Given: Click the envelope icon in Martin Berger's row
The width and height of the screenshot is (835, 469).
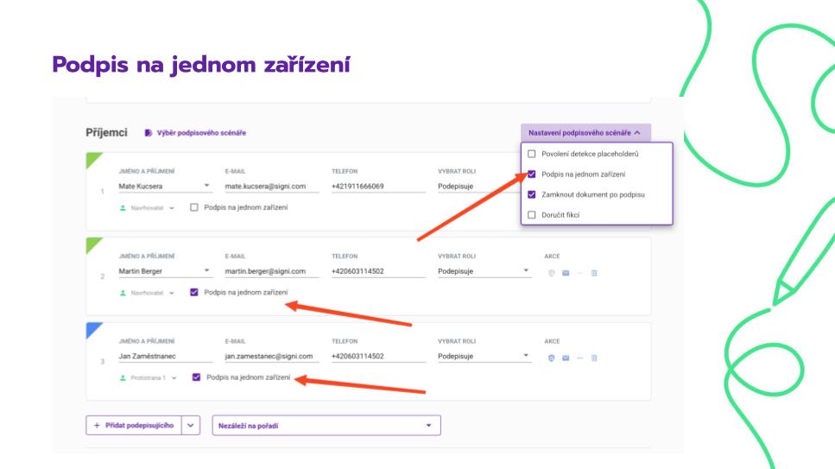Looking at the screenshot, I should [x=566, y=272].
